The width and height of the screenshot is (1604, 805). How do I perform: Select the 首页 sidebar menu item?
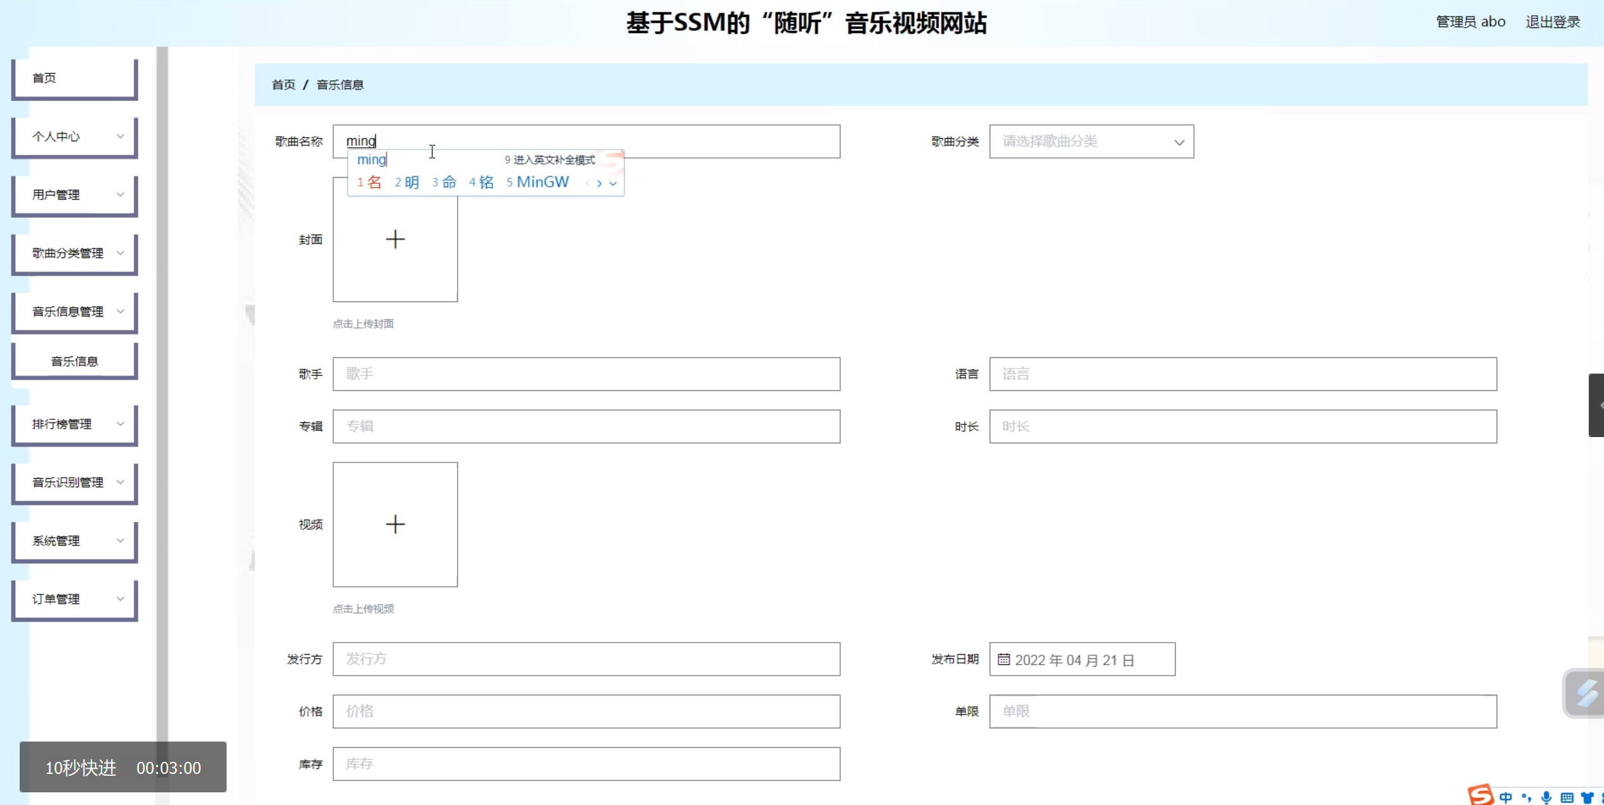coord(75,78)
